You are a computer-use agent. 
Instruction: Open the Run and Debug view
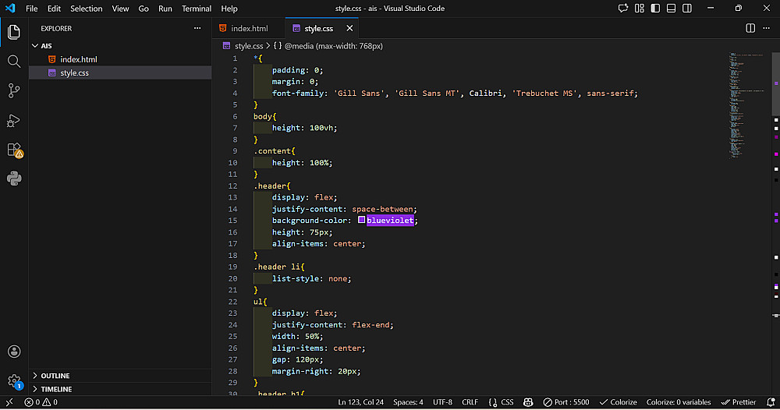pos(14,120)
